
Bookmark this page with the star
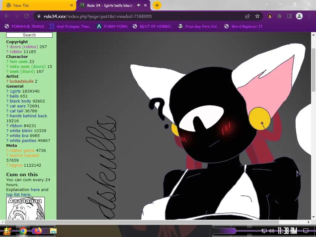coord(257,16)
